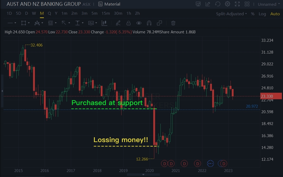Switch to 1h timeframe
This screenshot has width=283, height=177.
[x=129, y=13]
